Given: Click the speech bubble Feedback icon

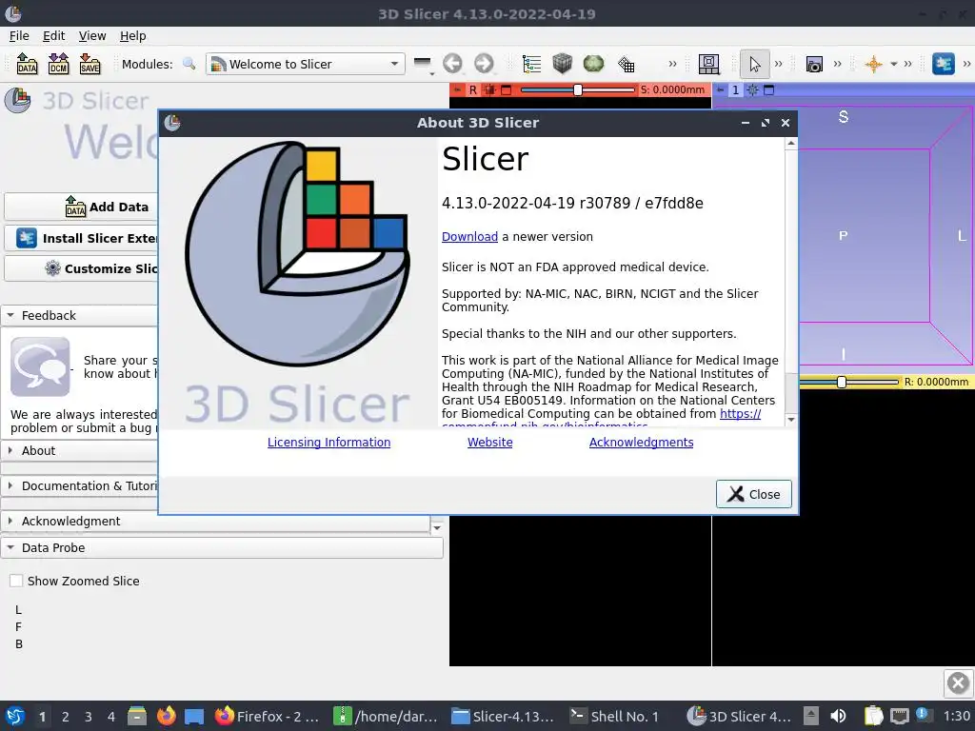Looking at the screenshot, I should click(x=40, y=366).
